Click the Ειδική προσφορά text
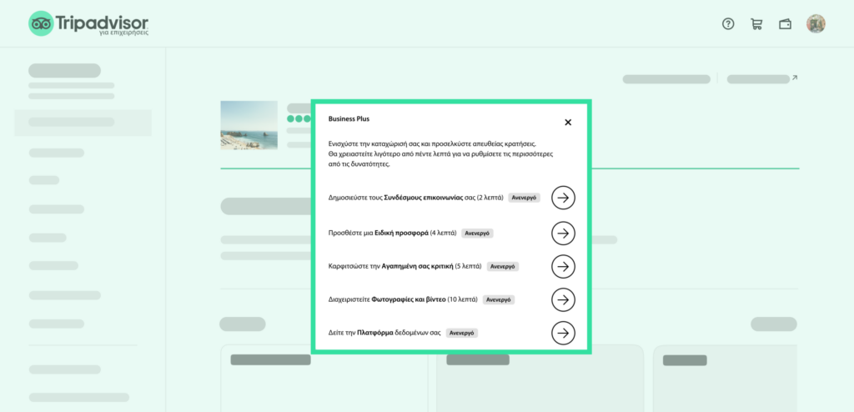Viewport: 854px width, 412px height. (401, 234)
